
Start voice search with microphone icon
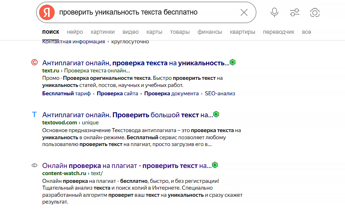(274, 12)
